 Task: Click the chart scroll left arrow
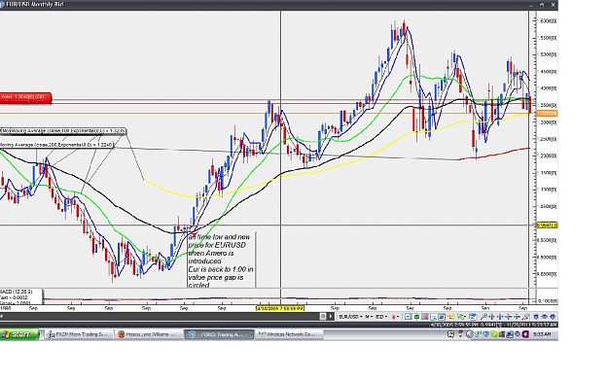pyautogui.click(x=2, y=316)
